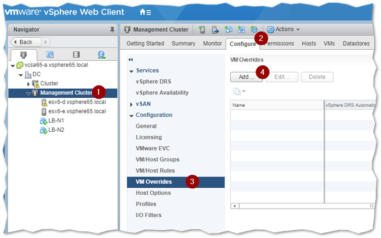Open vSphere DRS settings
This screenshot has width=381, height=238.
154,82
